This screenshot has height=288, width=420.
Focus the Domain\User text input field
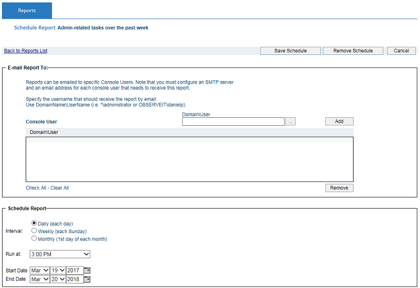point(233,121)
